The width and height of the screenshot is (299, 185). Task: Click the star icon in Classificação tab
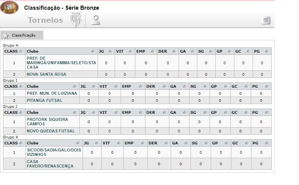point(6,35)
